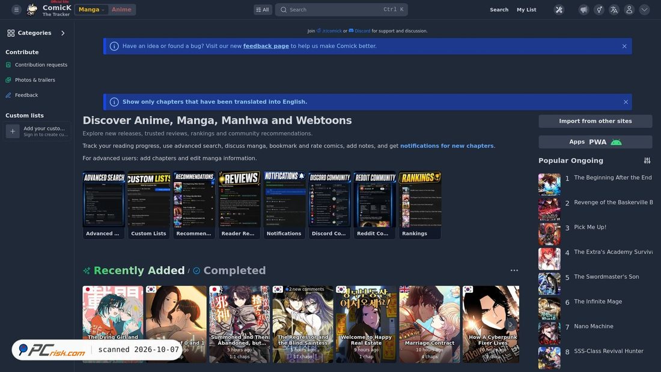Image resolution: width=661 pixels, height=372 pixels.
Task: Follow the feedback page link
Action: tap(266, 46)
